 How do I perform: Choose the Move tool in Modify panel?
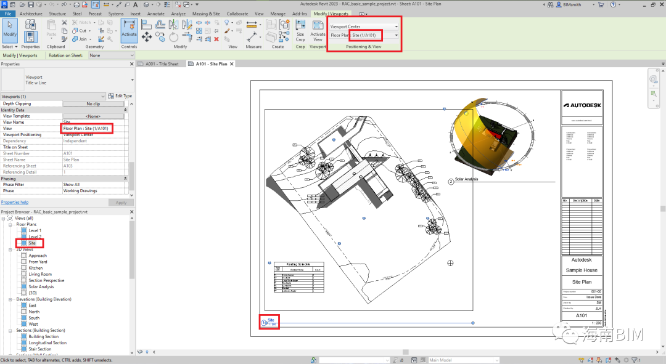click(x=147, y=38)
